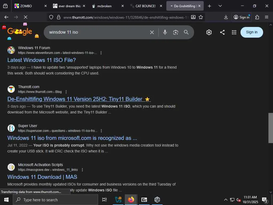Open the Firefox downloads panel
This screenshot has width=273, height=205.
click(x=226, y=17)
